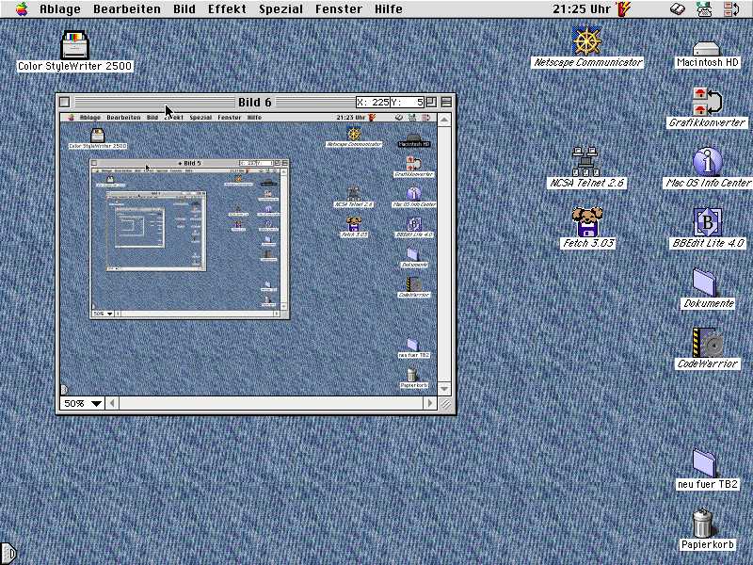Click the CodeWarrior application icon
Image resolution: width=753 pixels, height=565 pixels.
[x=707, y=343]
